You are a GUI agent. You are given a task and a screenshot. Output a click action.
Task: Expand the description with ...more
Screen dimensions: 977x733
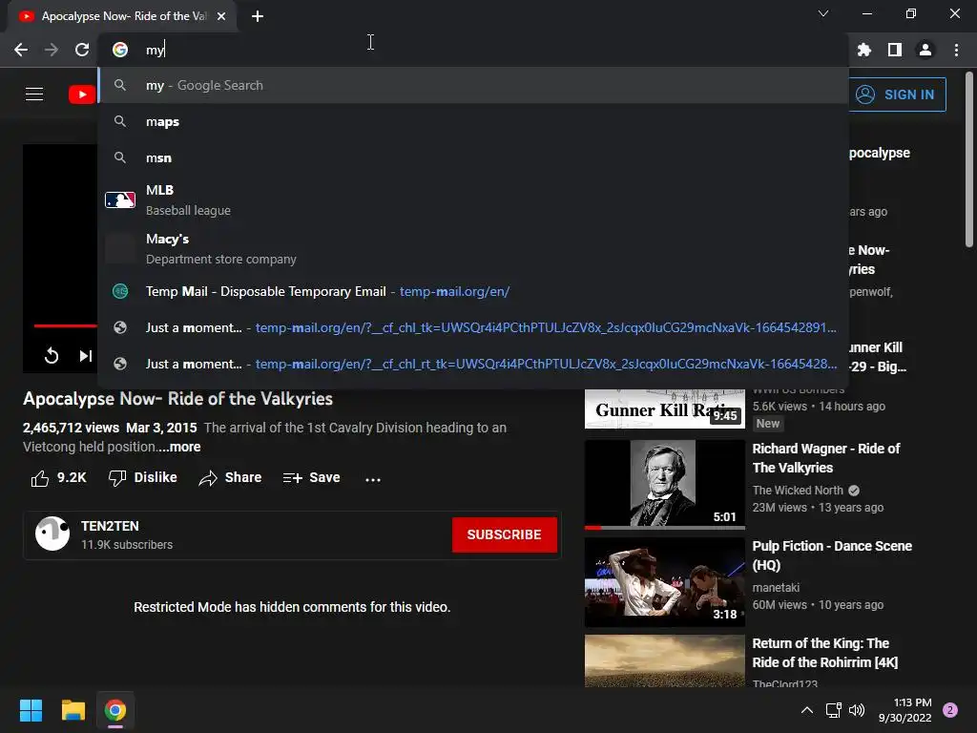(x=178, y=447)
